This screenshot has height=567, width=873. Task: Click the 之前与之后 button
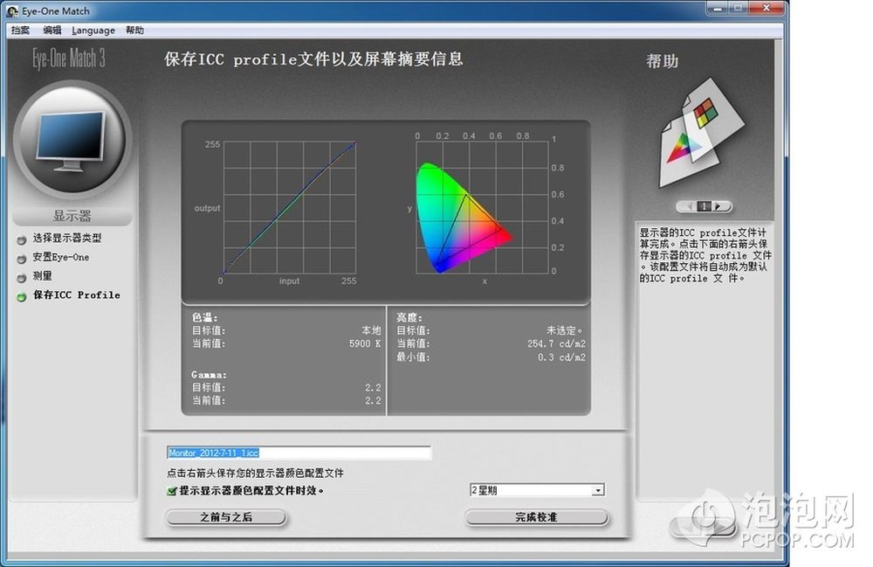226,517
